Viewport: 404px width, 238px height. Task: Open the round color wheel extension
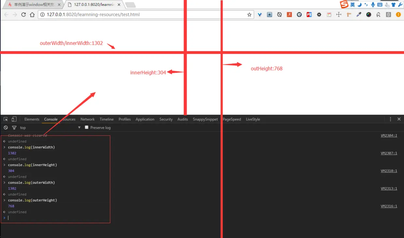(368, 15)
